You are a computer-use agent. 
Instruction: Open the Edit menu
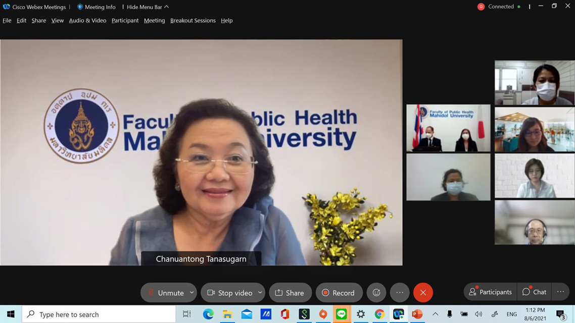point(21,21)
